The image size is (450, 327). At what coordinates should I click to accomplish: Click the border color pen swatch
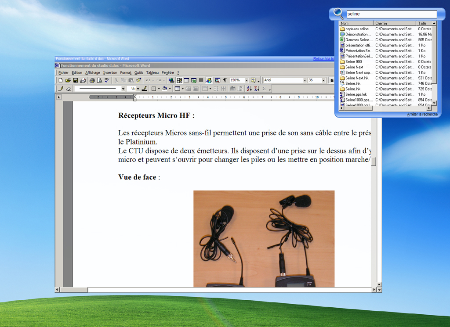(x=144, y=89)
